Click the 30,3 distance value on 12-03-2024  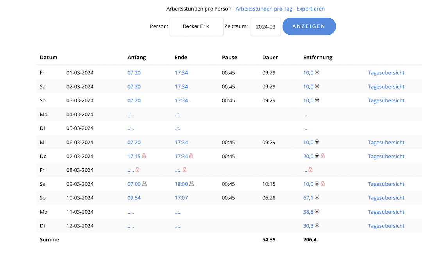[308, 226]
